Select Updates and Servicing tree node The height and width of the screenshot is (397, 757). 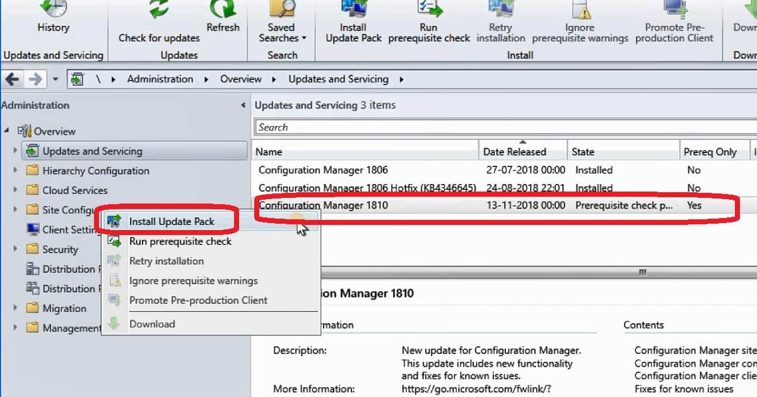tap(134, 151)
